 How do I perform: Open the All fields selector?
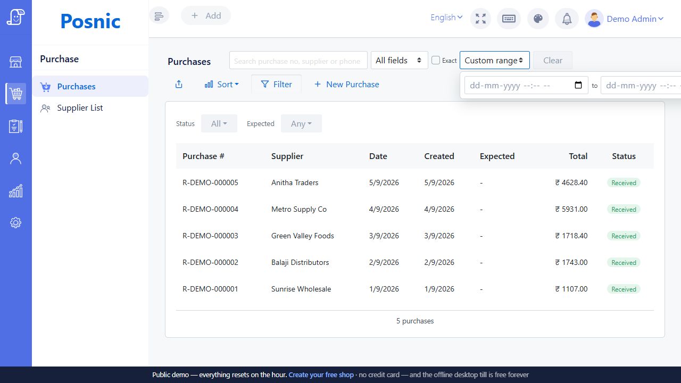click(399, 60)
